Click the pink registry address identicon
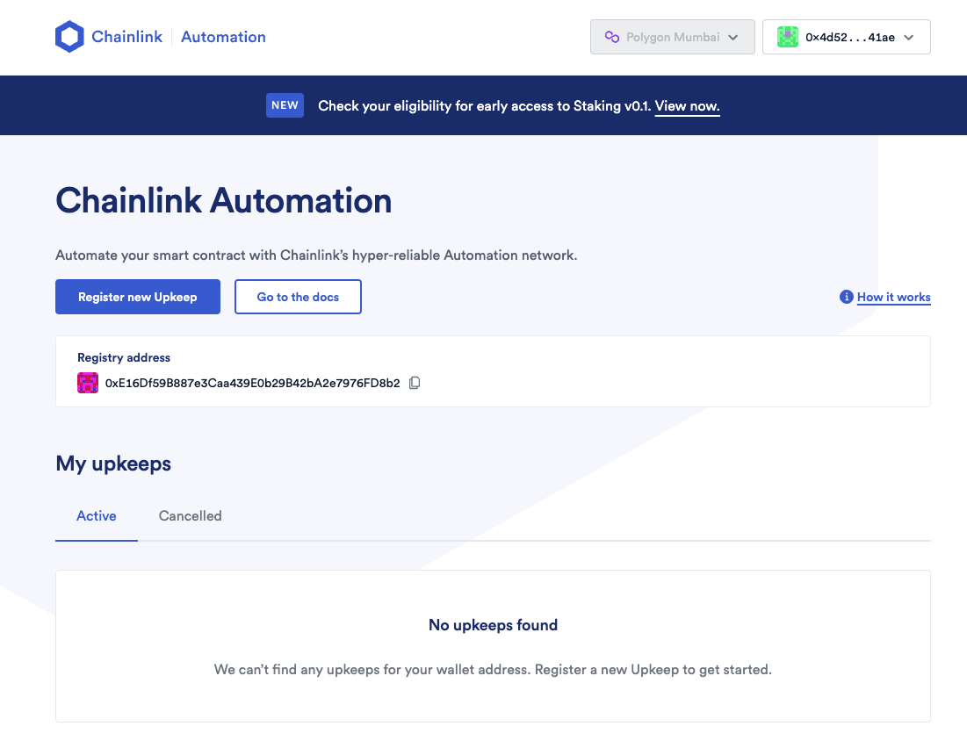967x755 pixels. [88, 383]
